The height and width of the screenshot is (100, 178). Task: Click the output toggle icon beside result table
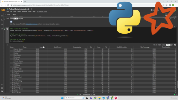(8, 45)
